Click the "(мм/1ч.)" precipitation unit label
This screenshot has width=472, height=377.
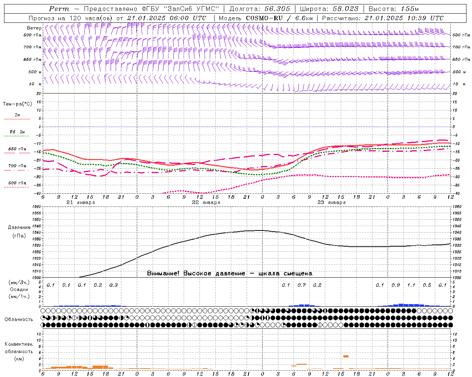point(19,296)
